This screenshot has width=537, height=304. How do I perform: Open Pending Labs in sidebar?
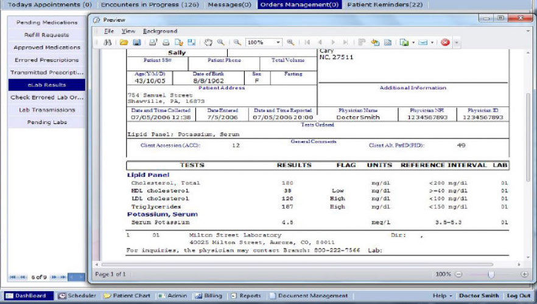tap(47, 122)
